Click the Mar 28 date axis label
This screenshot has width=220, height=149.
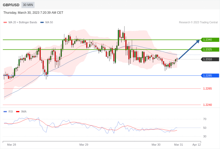tap(11, 145)
